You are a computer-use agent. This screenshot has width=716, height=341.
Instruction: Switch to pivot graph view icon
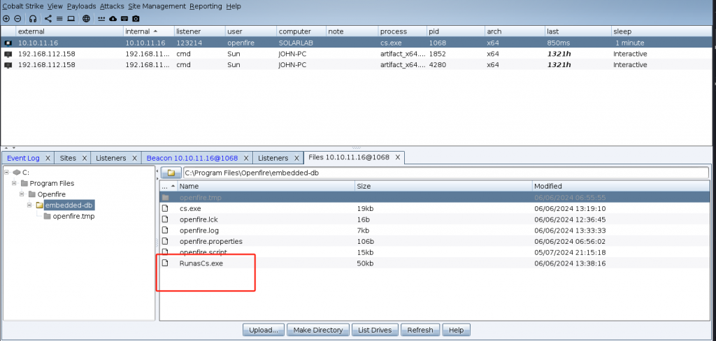[x=48, y=19]
